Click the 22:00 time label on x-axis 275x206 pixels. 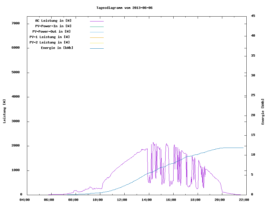(x=244, y=200)
